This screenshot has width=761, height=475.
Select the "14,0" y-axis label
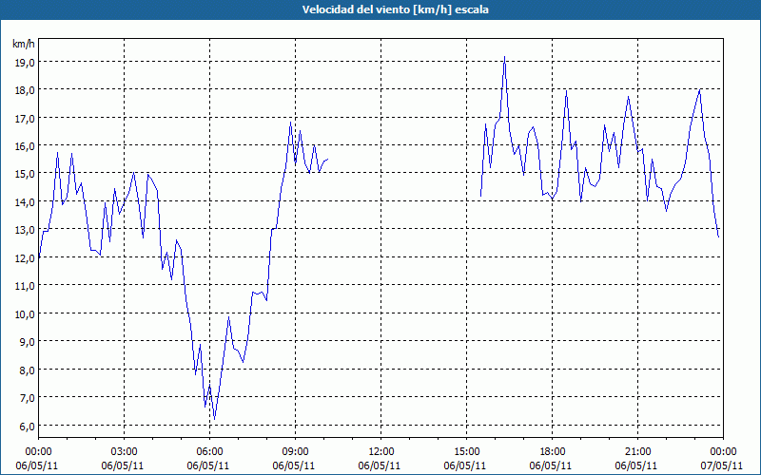click(x=25, y=201)
